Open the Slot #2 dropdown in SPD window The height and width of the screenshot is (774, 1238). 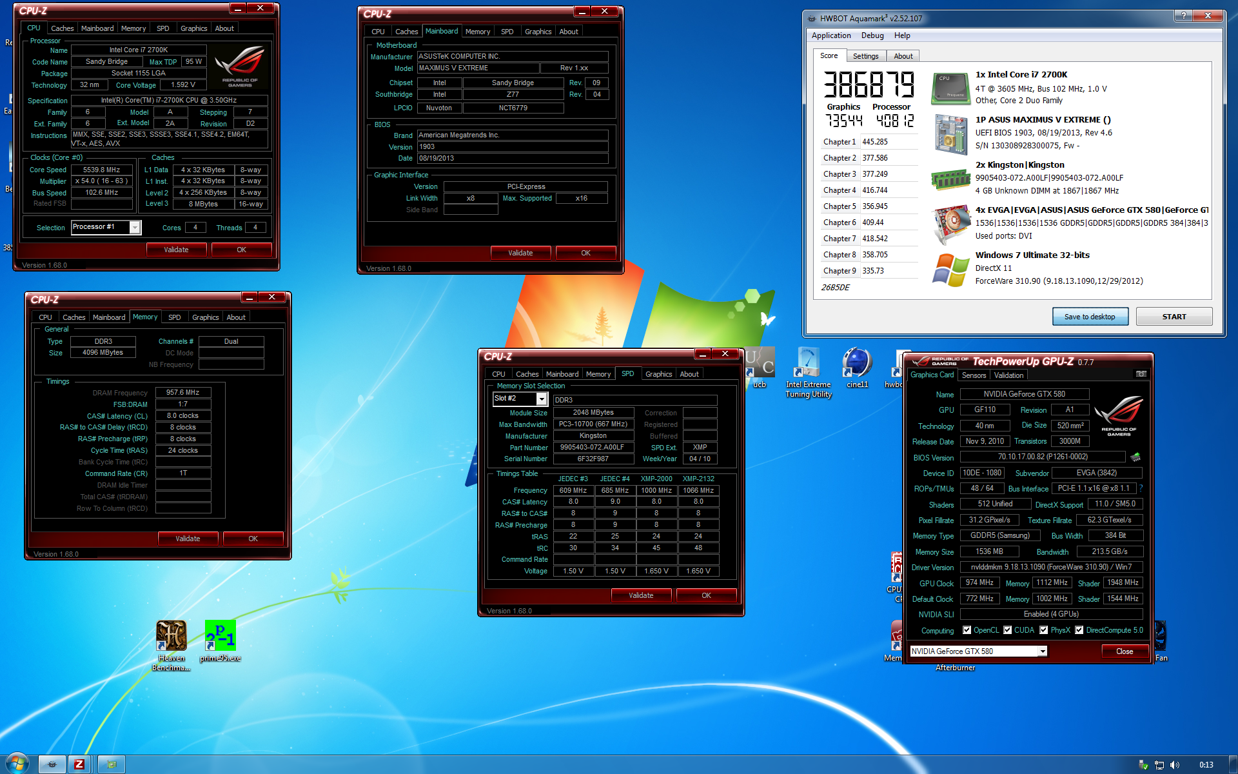pos(542,399)
